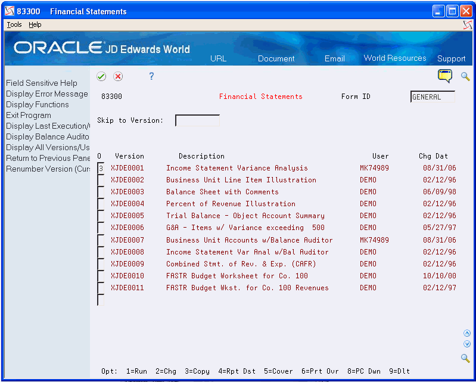Screen dimensions: 476x382
Task: Click the red X cancel icon
Action: (118, 76)
